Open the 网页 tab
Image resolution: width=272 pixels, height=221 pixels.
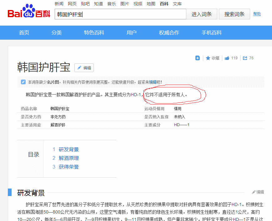point(72,4)
